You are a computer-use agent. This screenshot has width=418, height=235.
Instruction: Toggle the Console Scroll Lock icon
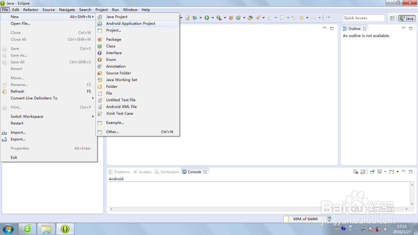pyautogui.click(x=363, y=172)
